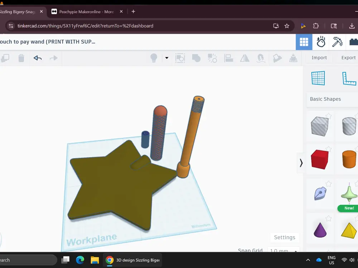Switch to the pickaxe Blocks view
This screenshot has width=358, height=268.
[337, 42]
